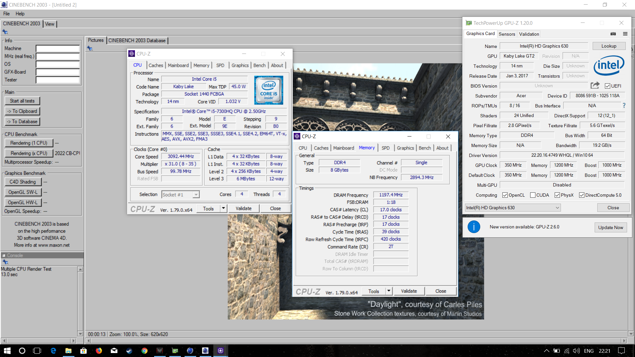Click the Machine input field
The height and width of the screenshot is (357, 635).
58,48
